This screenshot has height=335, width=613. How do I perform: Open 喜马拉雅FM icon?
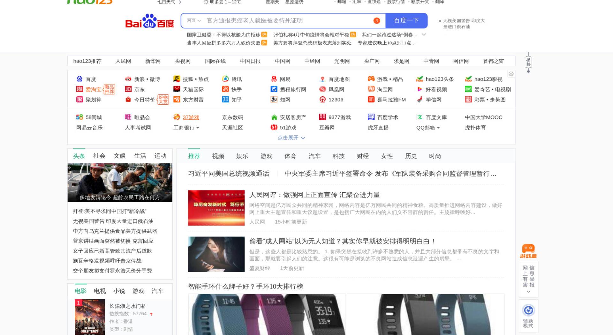tap(371, 99)
